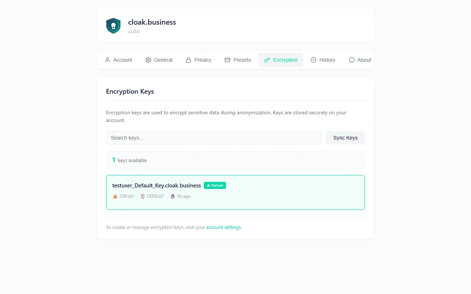The width and height of the screenshot is (471, 294).
Task: Switch to the History tab
Action: 323,60
